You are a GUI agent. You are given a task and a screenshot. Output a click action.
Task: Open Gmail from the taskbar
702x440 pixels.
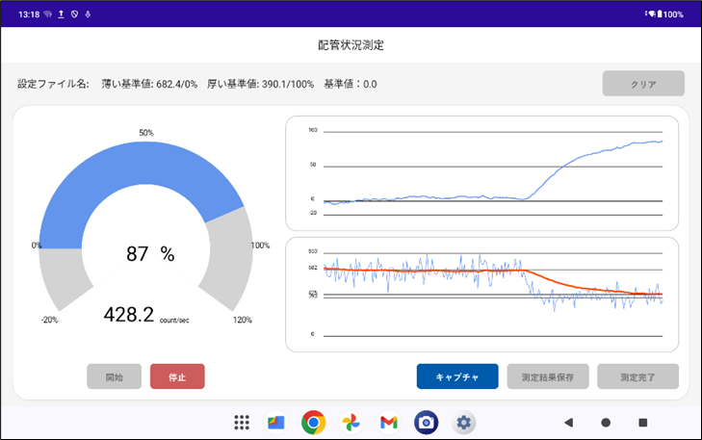tap(389, 422)
